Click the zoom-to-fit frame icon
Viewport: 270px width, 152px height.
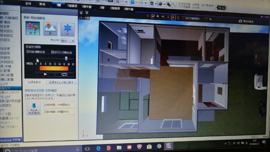[153, 16]
